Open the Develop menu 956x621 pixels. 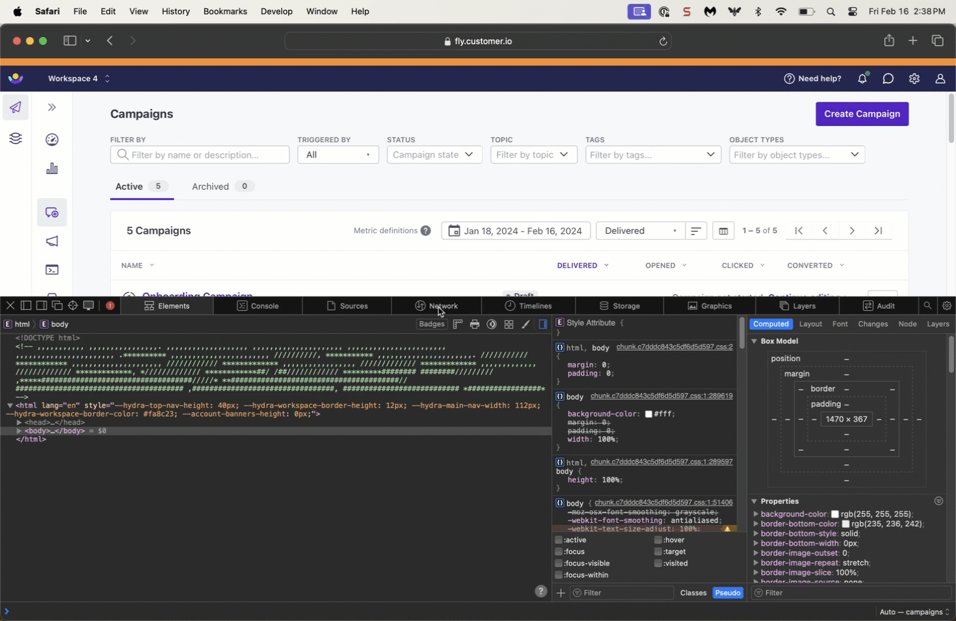point(276,11)
